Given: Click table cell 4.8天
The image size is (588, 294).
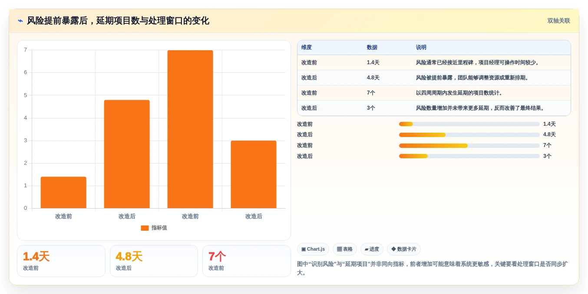Looking at the screenshot, I should tap(373, 78).
